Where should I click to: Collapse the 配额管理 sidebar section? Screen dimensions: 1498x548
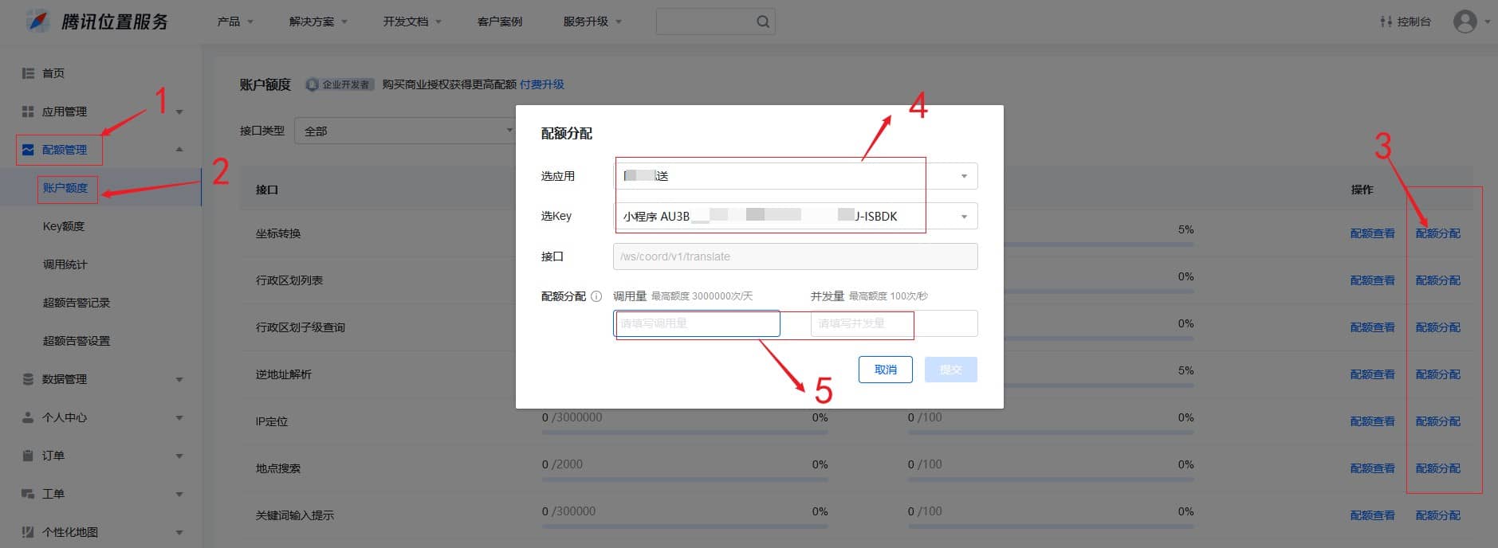pyautogui.click(x=179, y=150)
